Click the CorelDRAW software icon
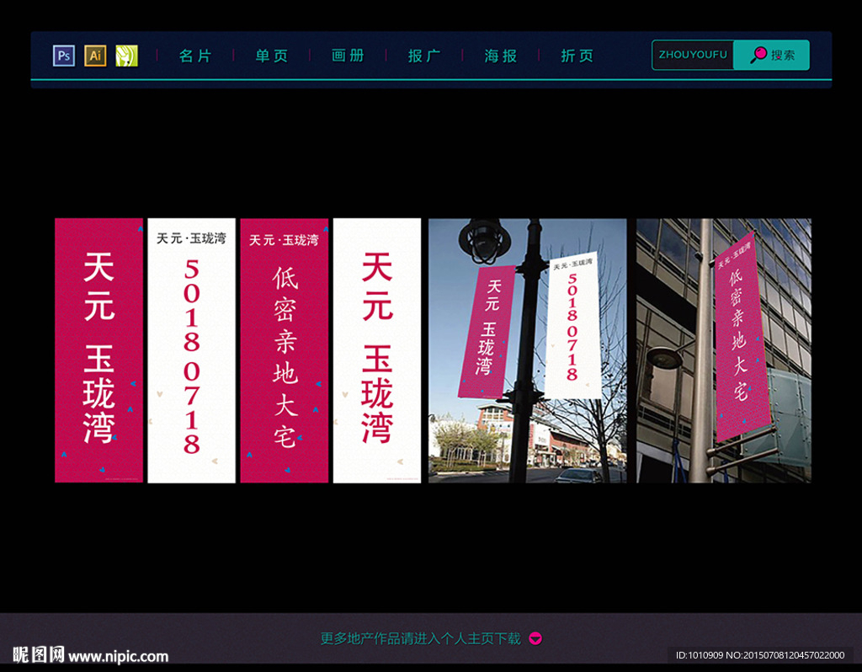The width and height of the screenshot is (862, 672). [126, 55]
